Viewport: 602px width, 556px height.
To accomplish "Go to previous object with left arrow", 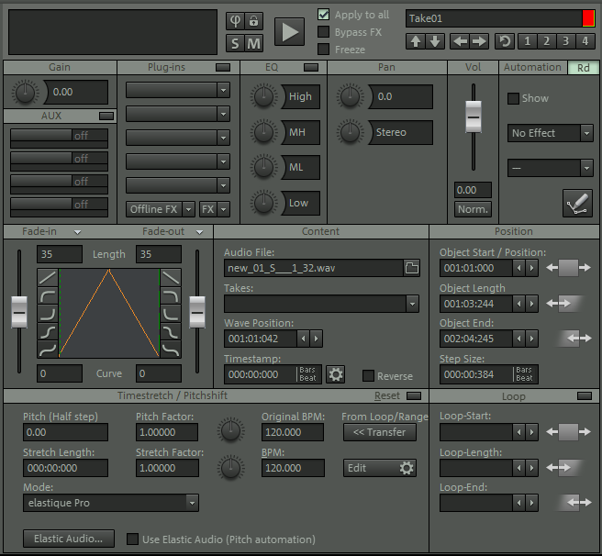I will (x=460, y=41).
